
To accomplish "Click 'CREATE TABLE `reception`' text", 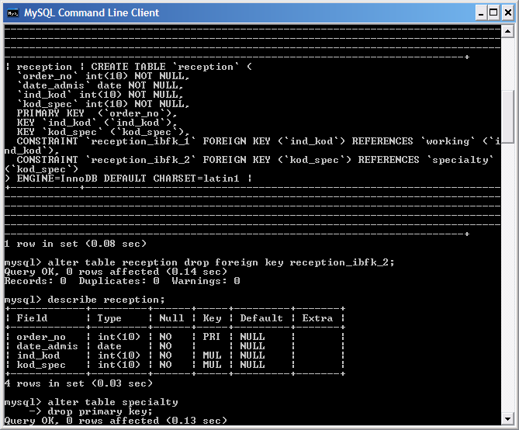I will pyautogui.click(x=164, y=67).
